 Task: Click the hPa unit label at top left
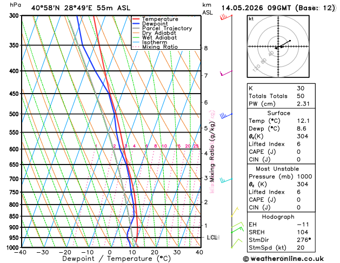(15, 5)
